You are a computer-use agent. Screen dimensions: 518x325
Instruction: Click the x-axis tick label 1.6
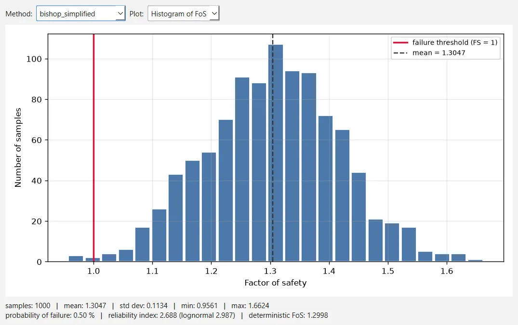(x=447, y=271)
